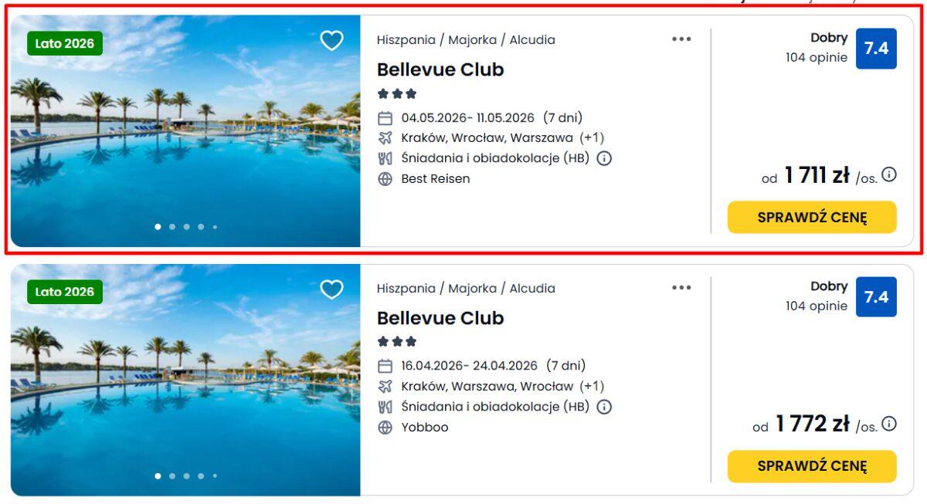Open 104 opinie reviews in first offer
The width and height of the screenshot is (927, 504).
point(816,57)
